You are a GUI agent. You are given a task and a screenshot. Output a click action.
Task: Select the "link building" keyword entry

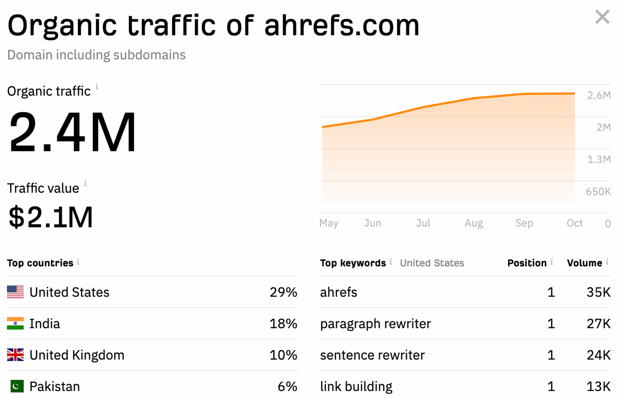tap(356, 386)
